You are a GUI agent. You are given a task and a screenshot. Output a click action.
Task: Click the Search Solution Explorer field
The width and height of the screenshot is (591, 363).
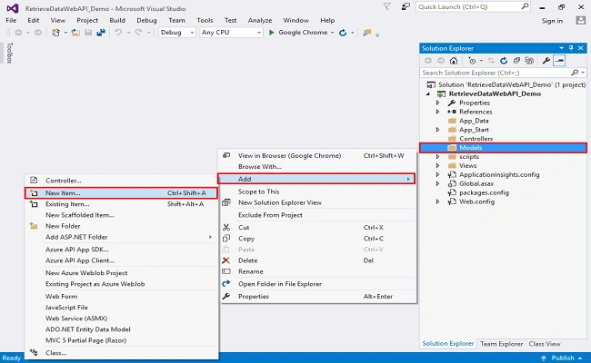point(503,73)
